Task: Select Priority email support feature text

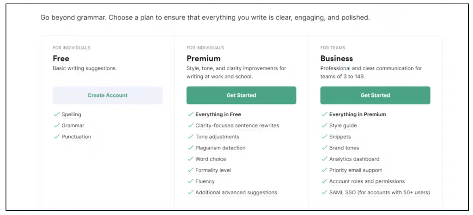Action: tap(356, 170)
